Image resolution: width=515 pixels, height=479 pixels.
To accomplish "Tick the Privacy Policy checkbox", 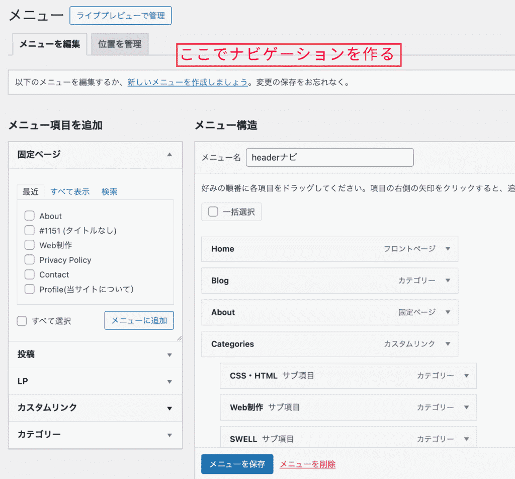I will tap(29, 260).
